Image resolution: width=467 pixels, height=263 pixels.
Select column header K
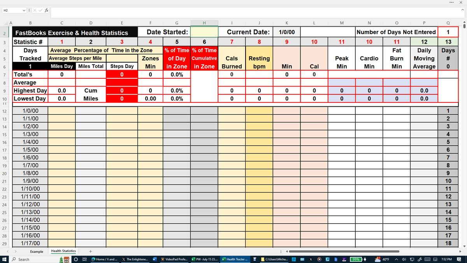point(286,23)
